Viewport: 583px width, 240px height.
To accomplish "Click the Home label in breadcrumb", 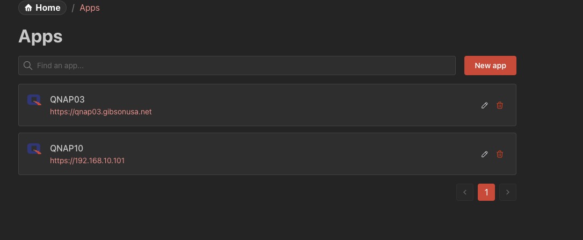I will (48, 8).
